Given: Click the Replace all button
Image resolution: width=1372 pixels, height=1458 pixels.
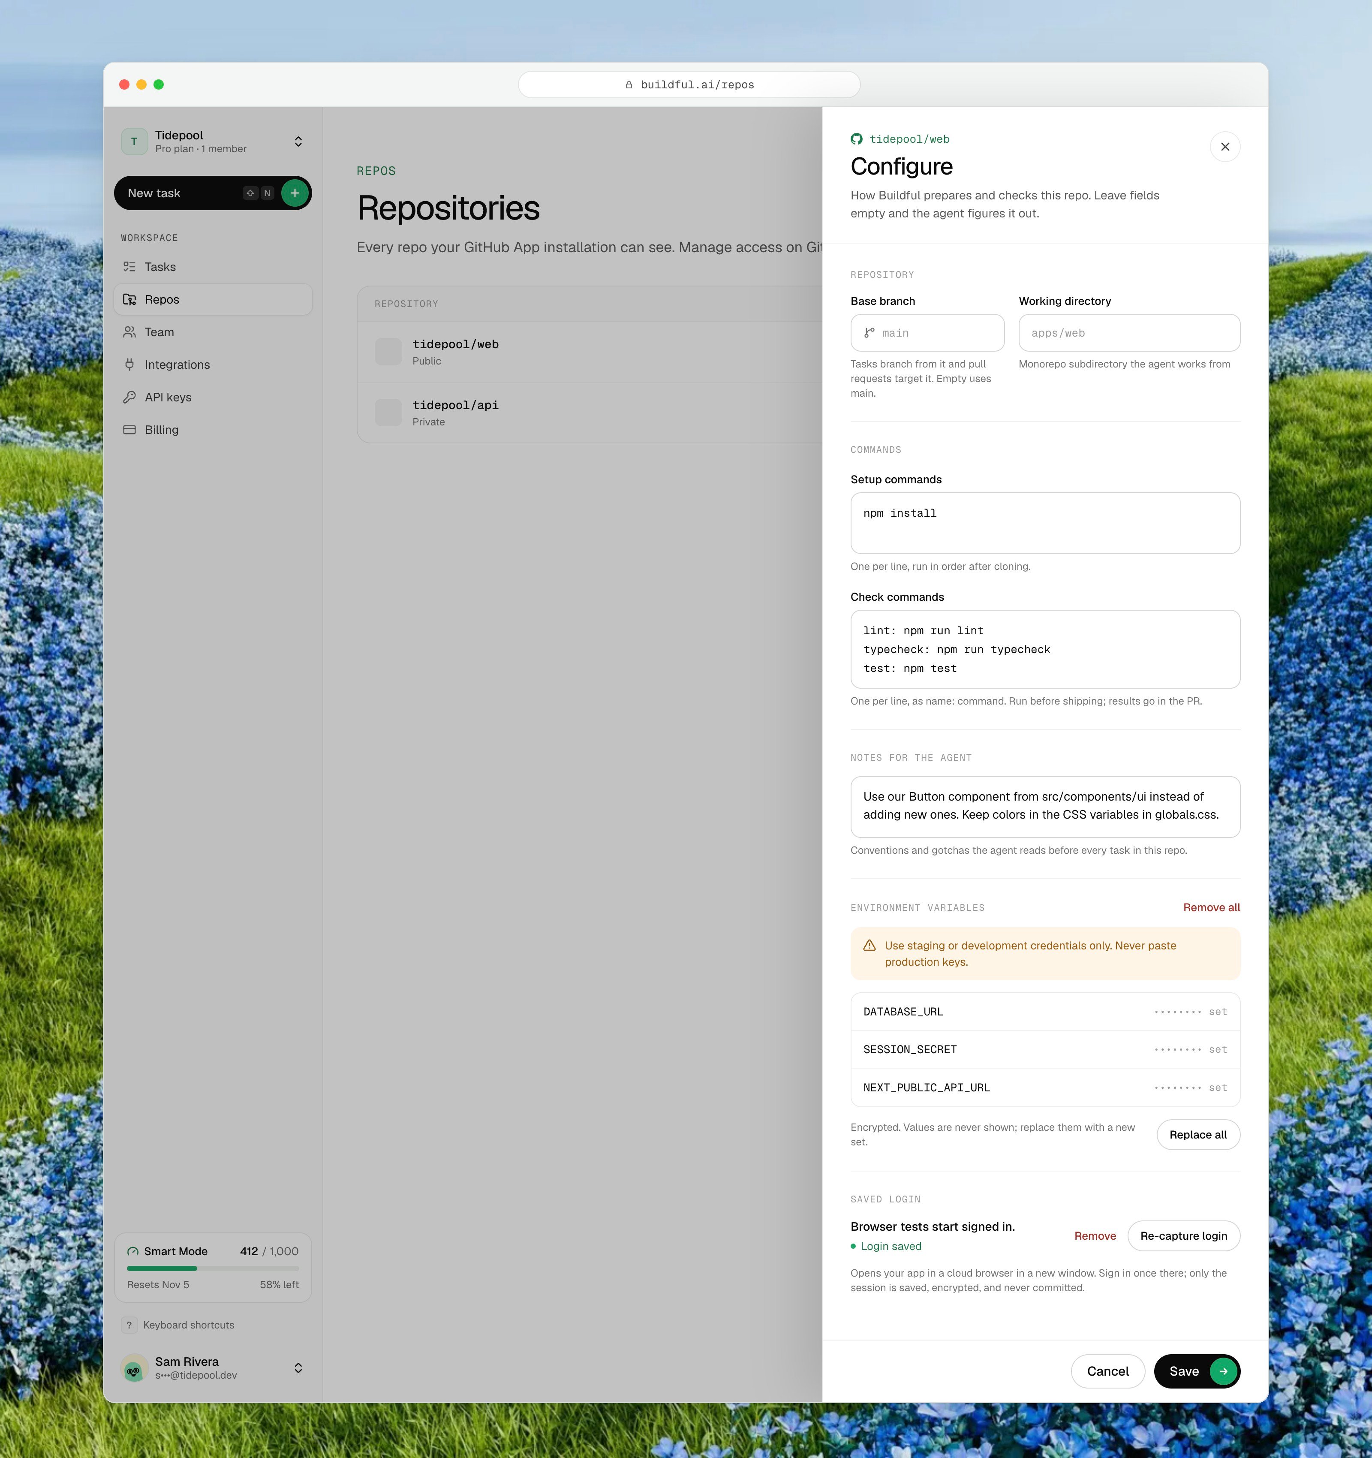Looking at the screenshot, I should point(1197,1135).
